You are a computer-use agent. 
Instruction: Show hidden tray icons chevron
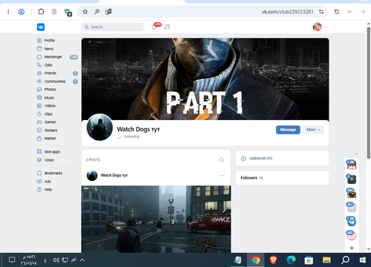click(x=82, y=260)
